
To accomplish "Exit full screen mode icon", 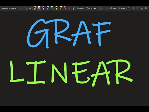I will point(146,8).
